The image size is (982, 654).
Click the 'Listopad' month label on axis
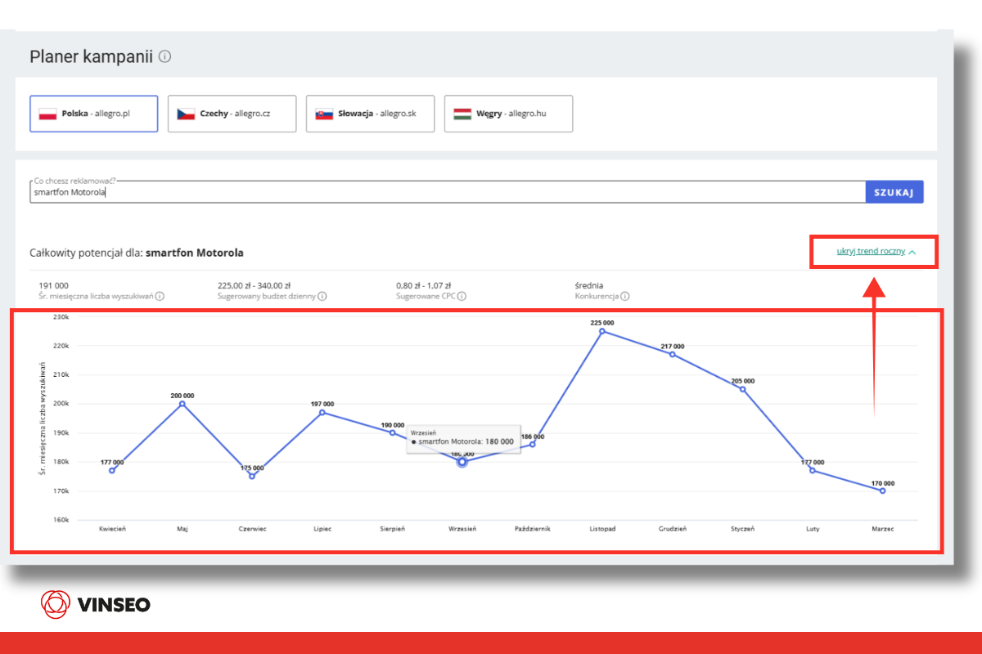click(x=602, y=529)
